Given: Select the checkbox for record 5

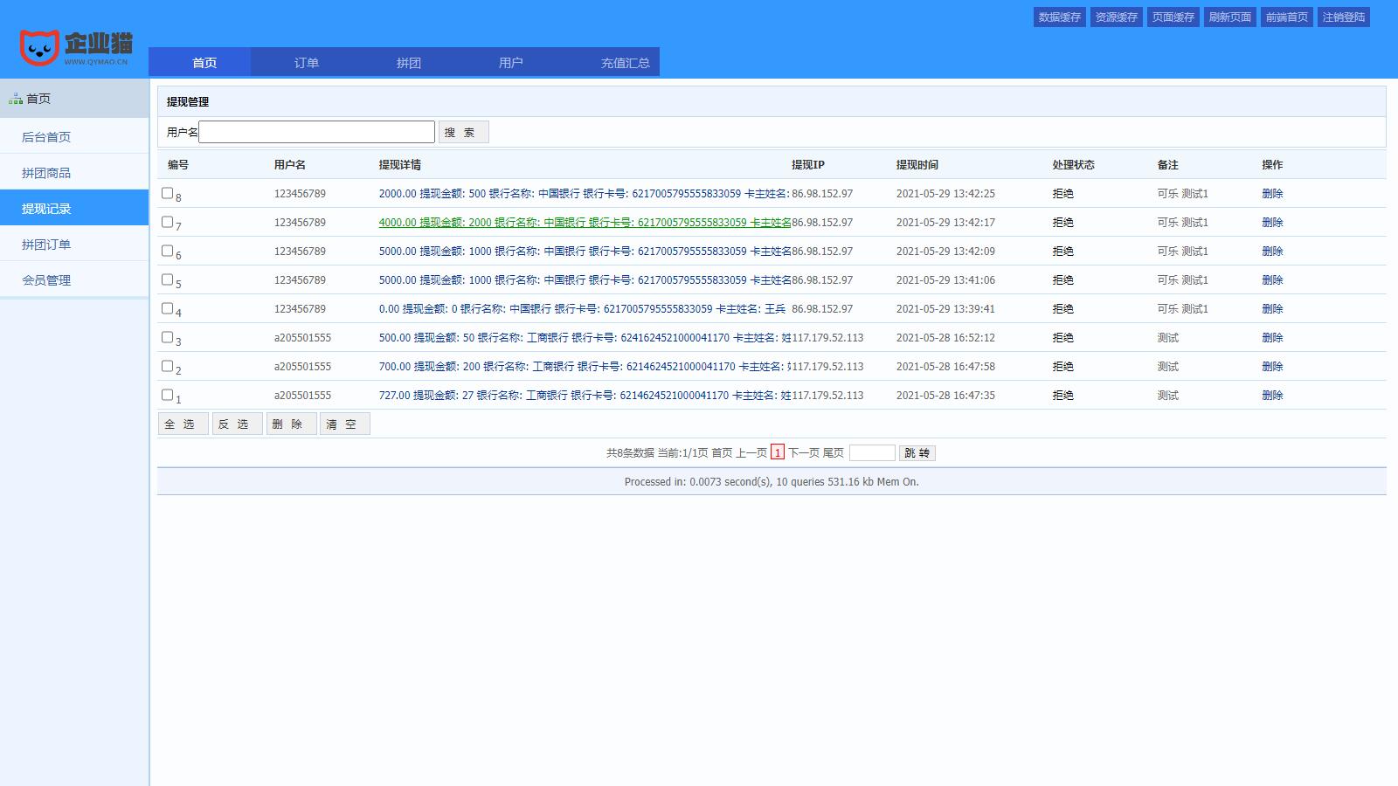Looking at the screenshot, I should click(167, 279).
